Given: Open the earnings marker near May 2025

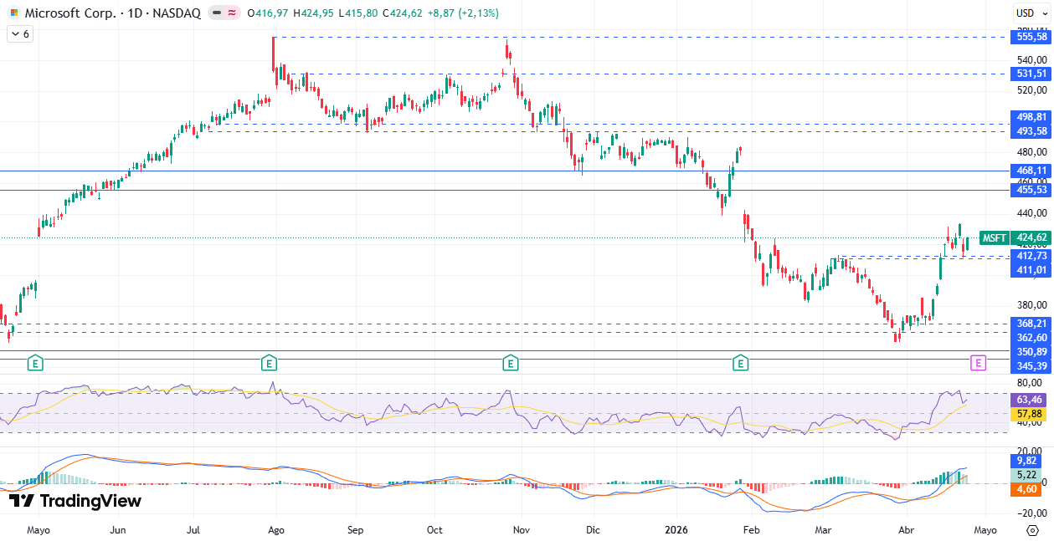Looking at the screenshot, I should tap(35, 363).
